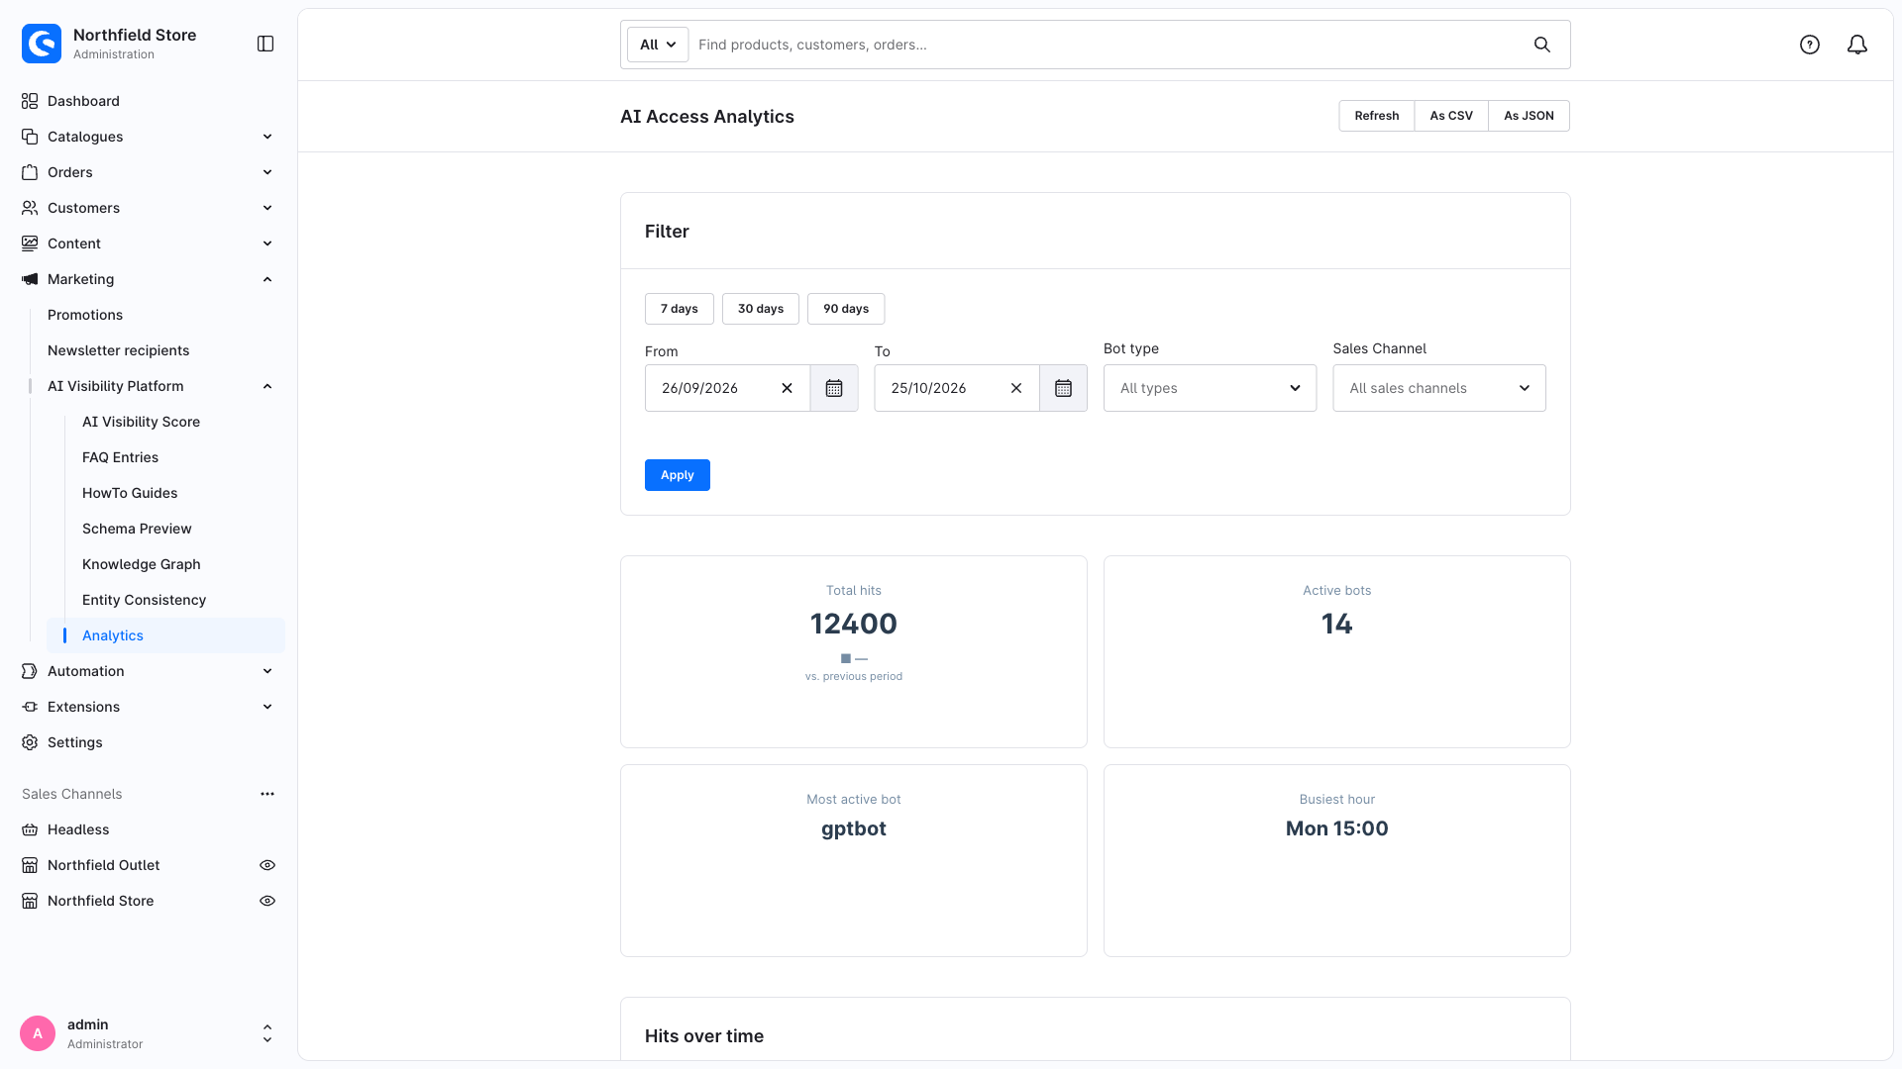
Task: Click the Orders bag icon
Action: tap(30, 172)
